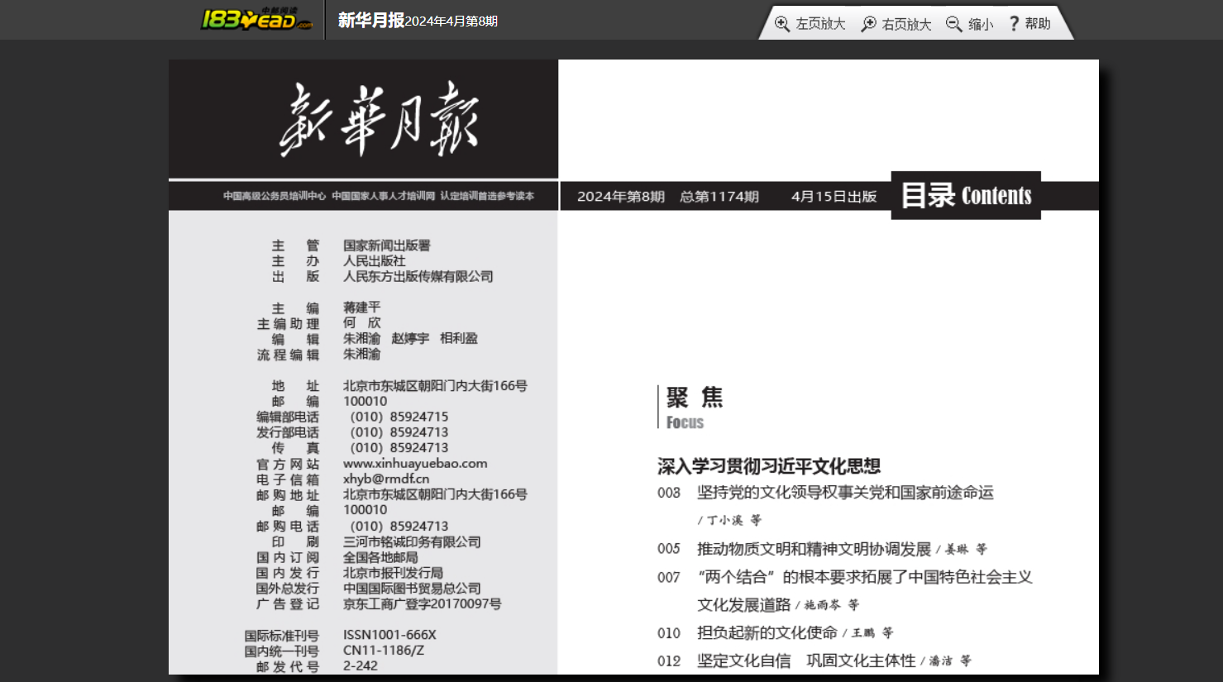The image size is (1223, 682).
Task: Click the email xhyb@rmdf.cn
Action: click(x=386, y=479)
